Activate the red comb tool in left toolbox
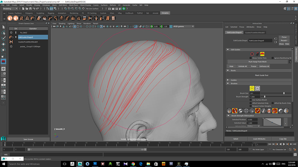Screen dimensions: 298x167 tap(3, 61)
